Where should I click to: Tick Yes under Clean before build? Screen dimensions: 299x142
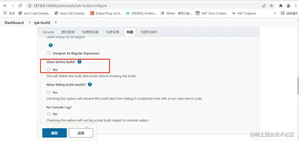(x=49, y=70)
